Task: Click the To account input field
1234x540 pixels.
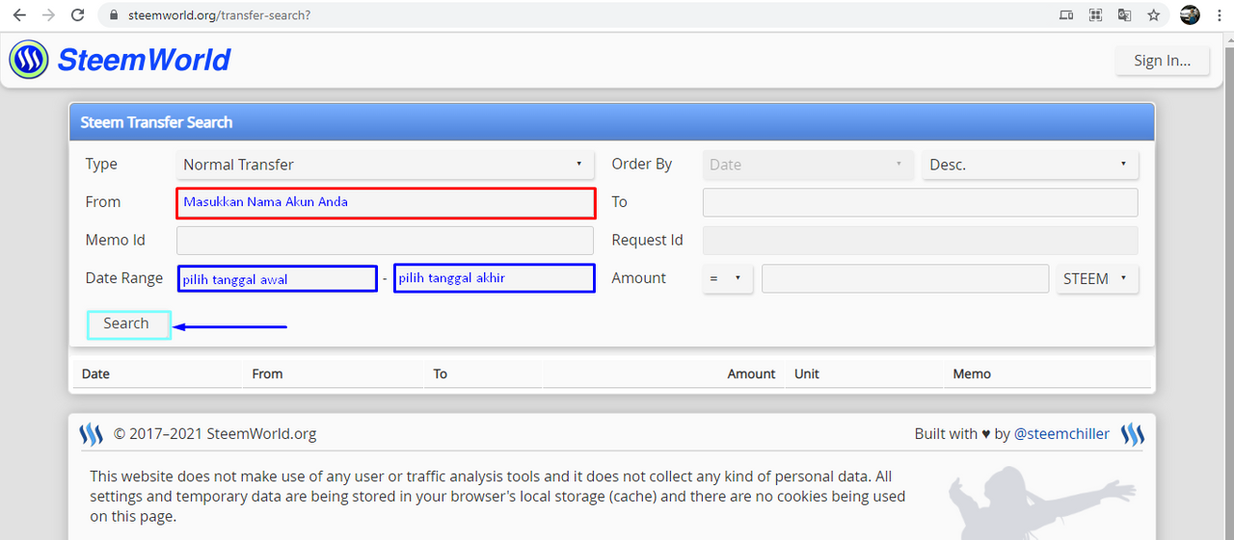Action: (921, 202)
